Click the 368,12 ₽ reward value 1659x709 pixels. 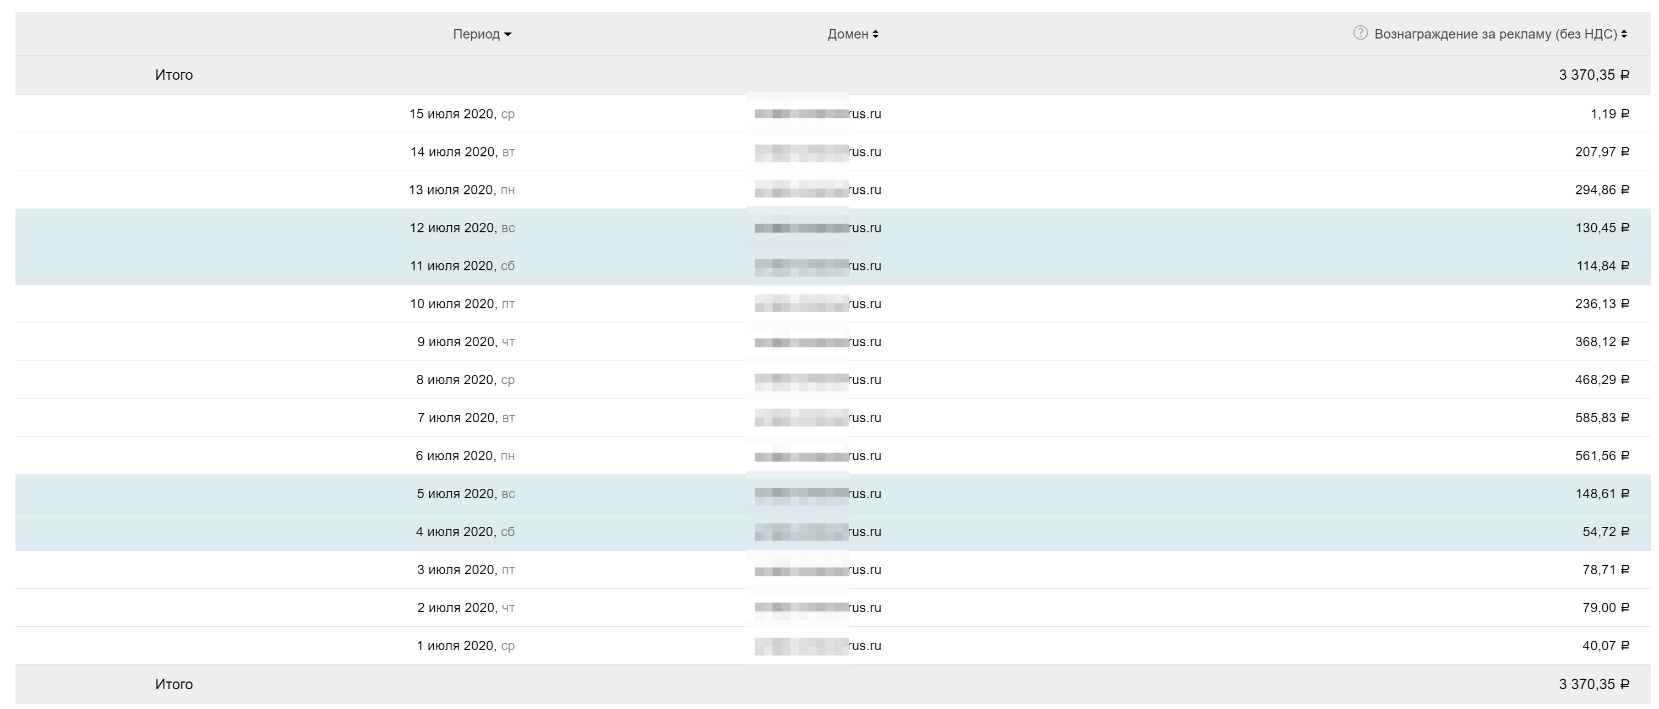point(1601,342)
